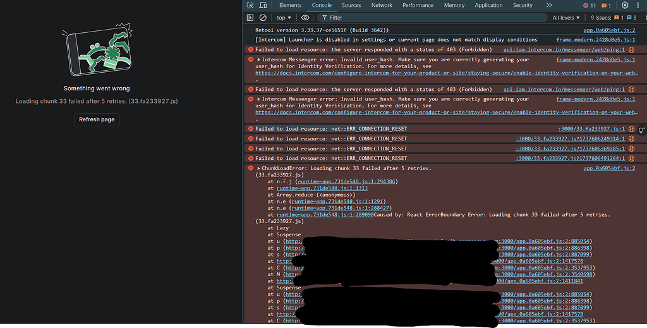Click the at Array.reduce (<anonymous>) stack line
Image resolution: width=647 pixels, height=328 pixels.
click(x=311, y=195)
